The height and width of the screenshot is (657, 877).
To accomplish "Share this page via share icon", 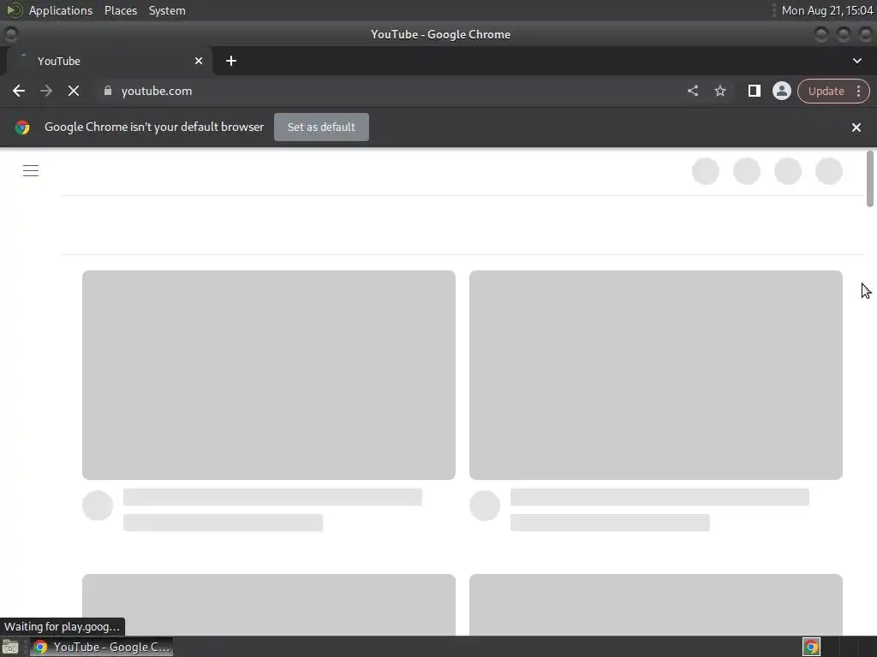I will [x=692, y=91].
